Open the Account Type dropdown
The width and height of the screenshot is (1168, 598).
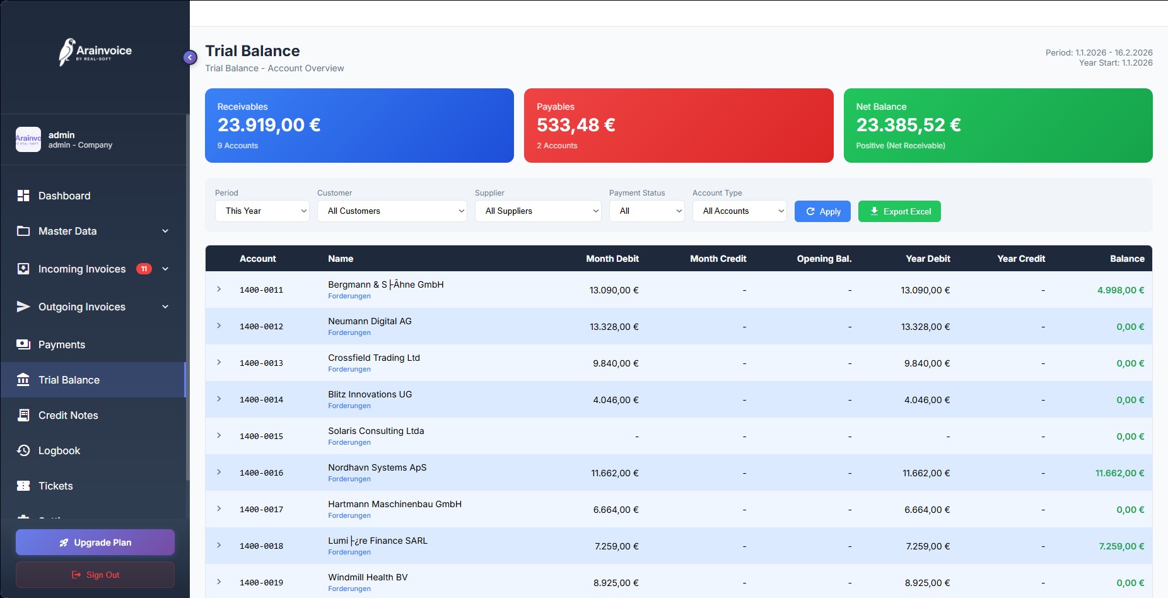point(739,211)
